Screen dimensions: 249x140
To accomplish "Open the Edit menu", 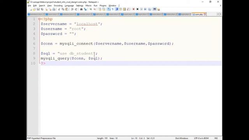I will coord(35,5).
